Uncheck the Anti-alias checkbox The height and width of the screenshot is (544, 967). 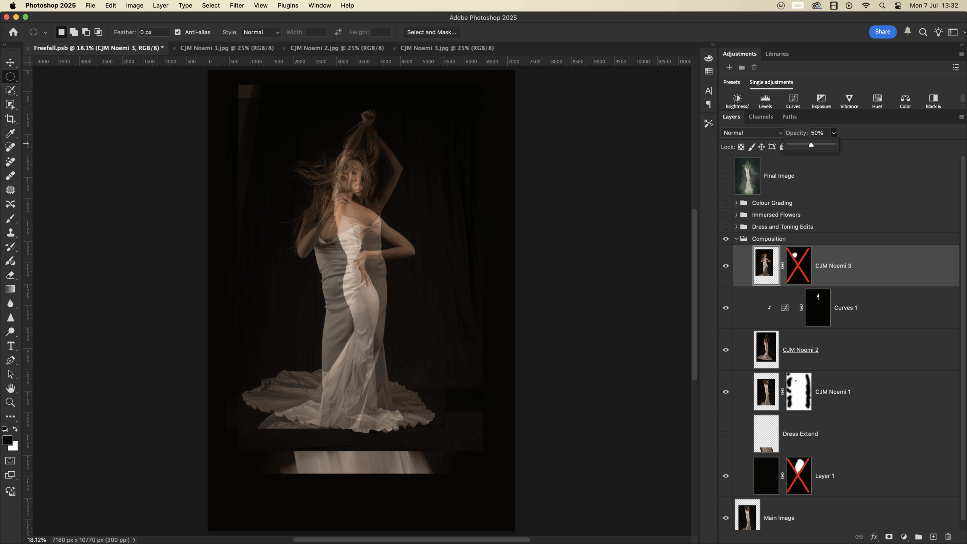pyautogui.click(x=178, y=32)
